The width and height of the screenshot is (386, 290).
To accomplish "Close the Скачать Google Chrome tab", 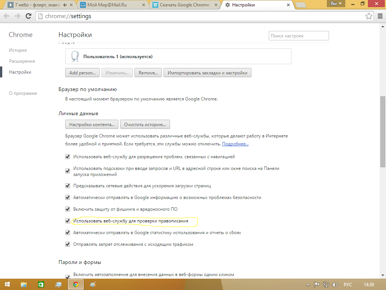I will 216,5.
